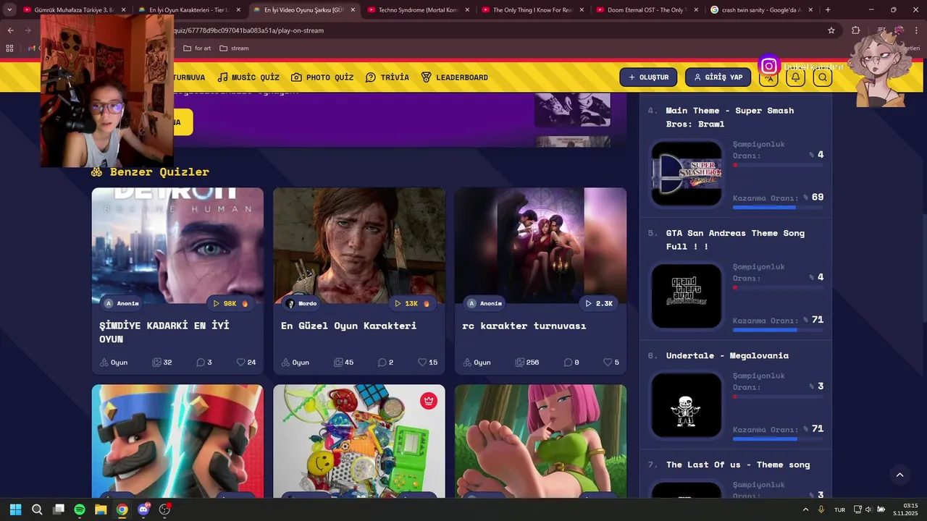
Task: Open the language translate icon in header
Action: 768,77
